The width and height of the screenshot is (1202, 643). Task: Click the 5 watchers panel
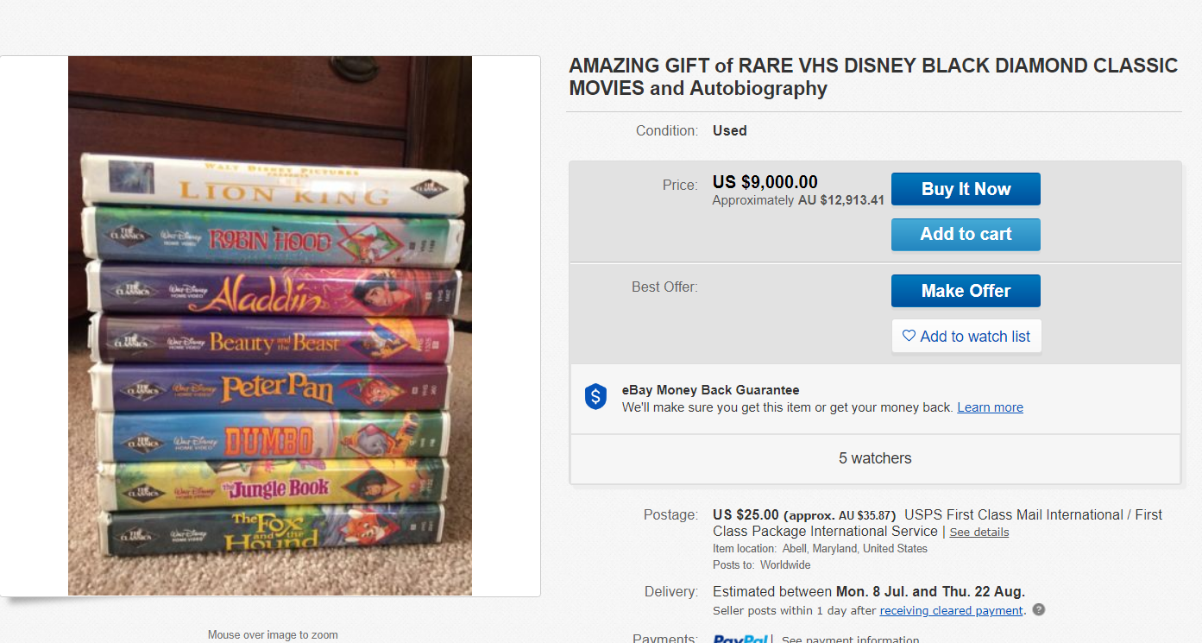875,458
